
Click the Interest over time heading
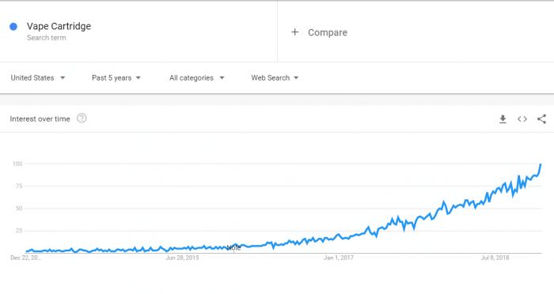pos(40,119)
